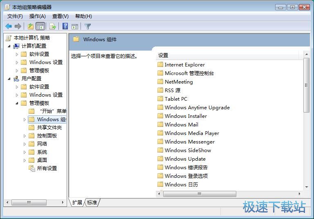Collapse the 用户配置 node

(9, 79)
